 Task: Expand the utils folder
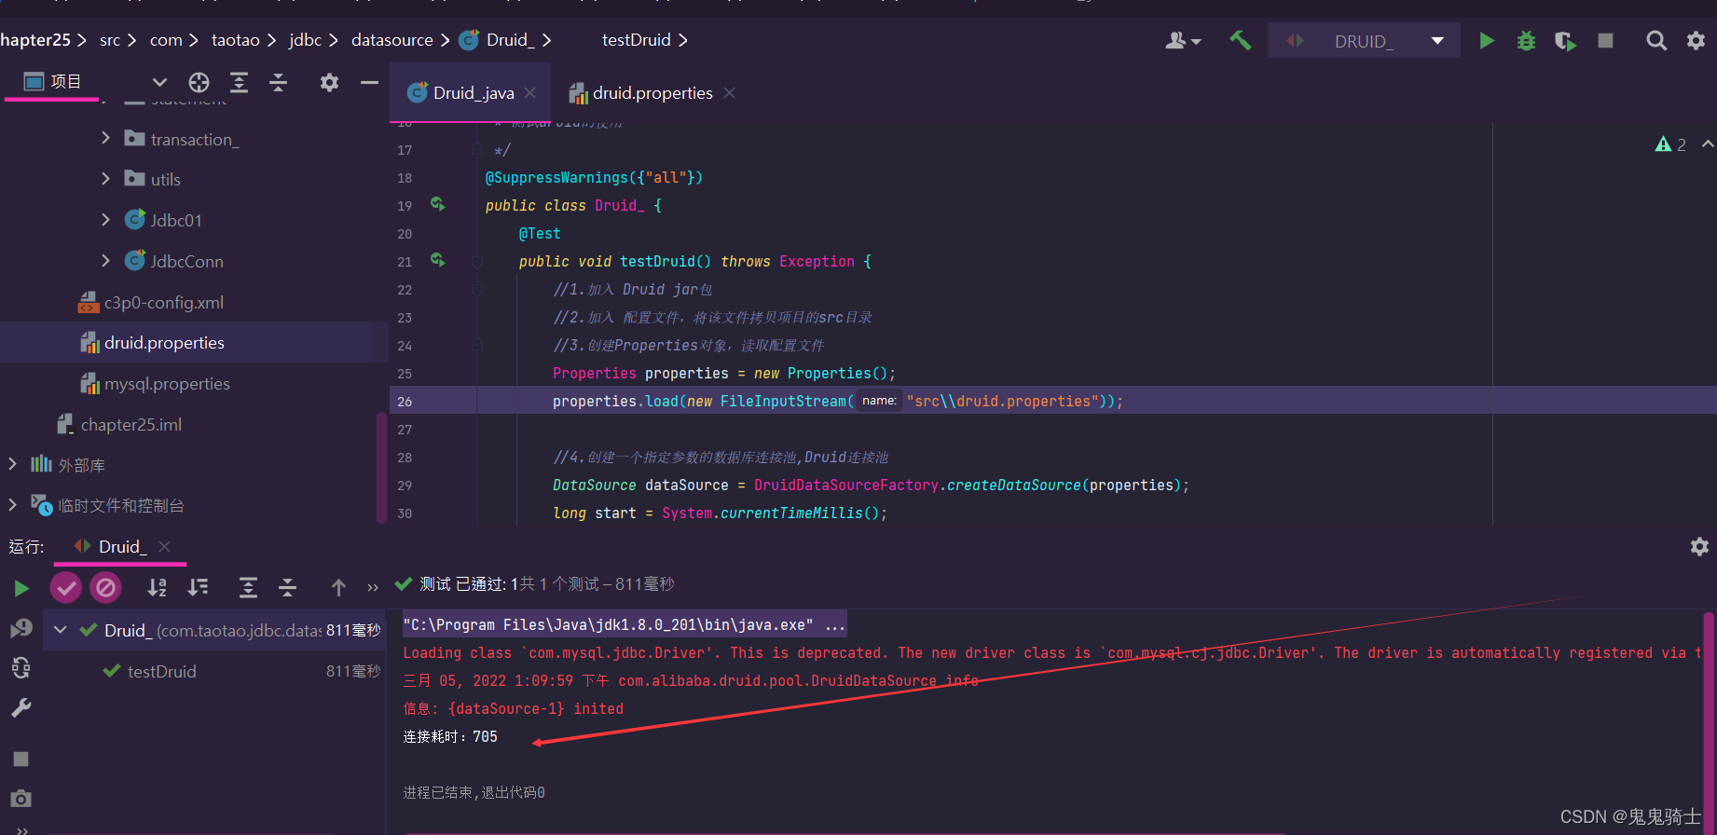pos(105,178)
